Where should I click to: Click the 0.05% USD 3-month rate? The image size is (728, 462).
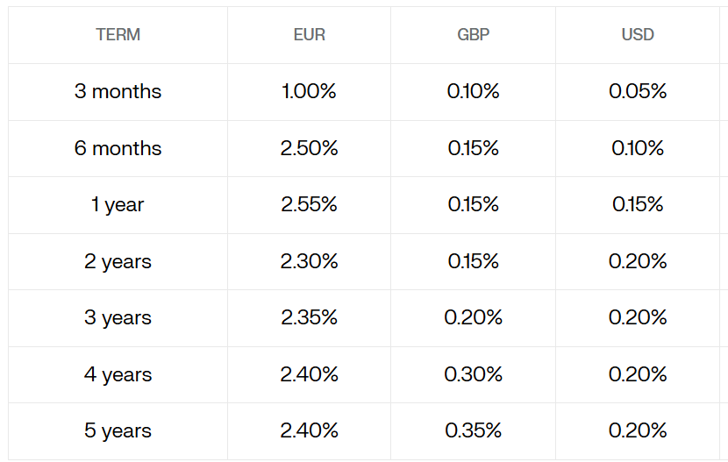click(x=638, y=91)
